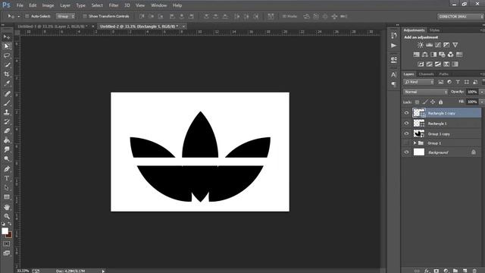Click background color swatch
485x273 pixels.
click(10, 235)
